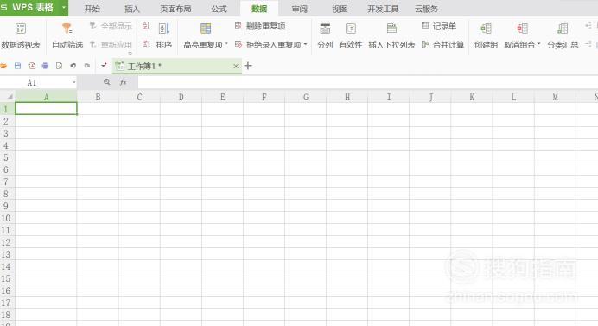Open the WPS 表格 application menu

29,7
